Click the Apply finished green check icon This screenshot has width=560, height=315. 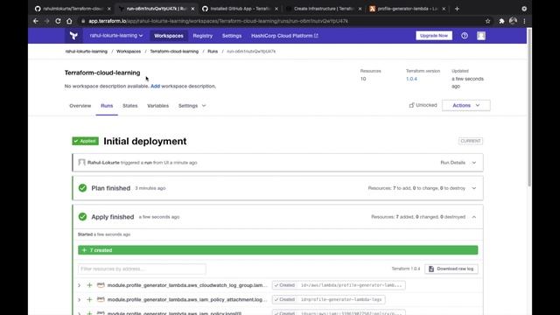(x=82, y=217)
